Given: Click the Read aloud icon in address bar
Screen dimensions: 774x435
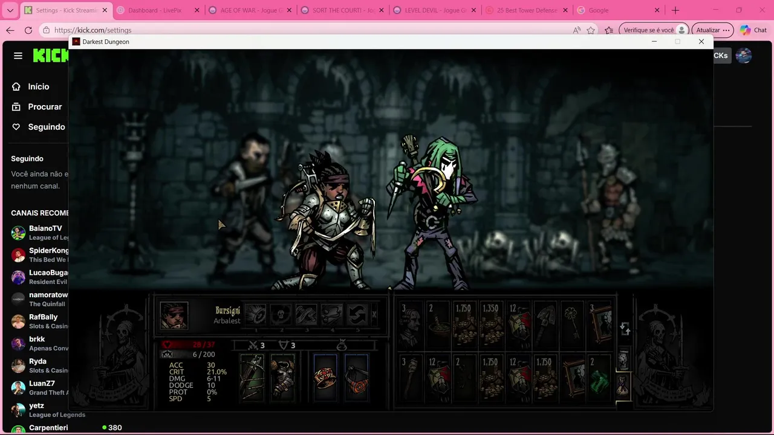Looking at the screenshot, I should [576, 30].
